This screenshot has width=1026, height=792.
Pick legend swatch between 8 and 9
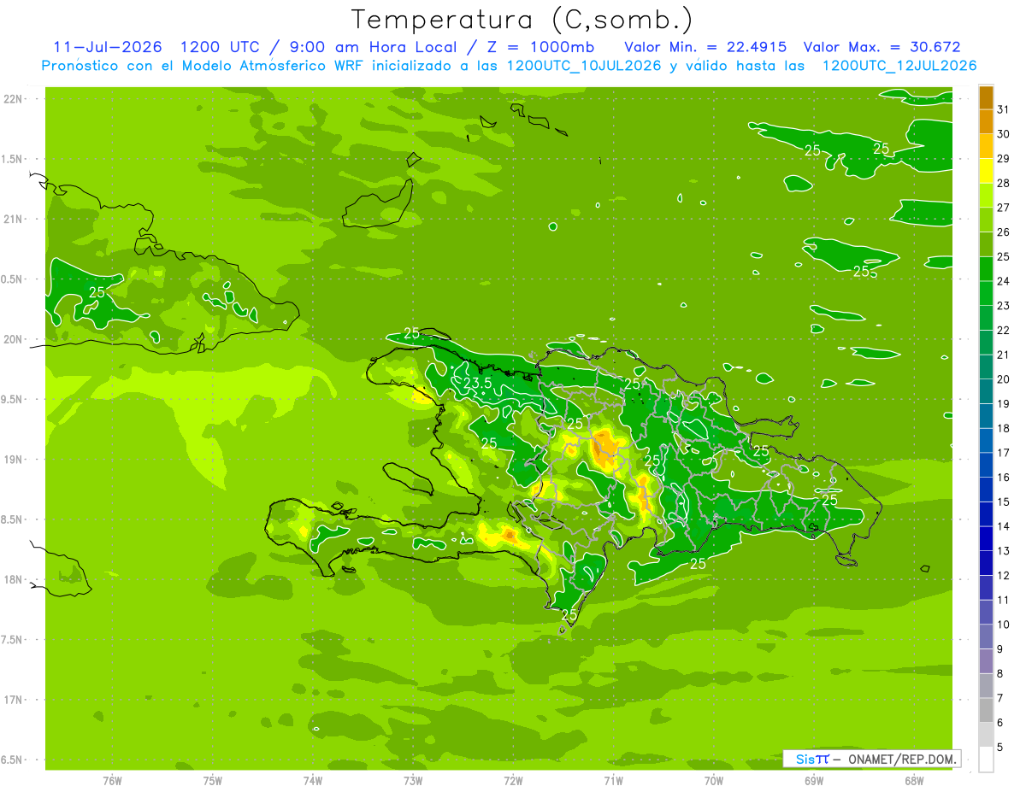point(986,661)
